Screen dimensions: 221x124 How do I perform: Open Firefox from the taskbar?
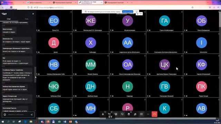48,122
